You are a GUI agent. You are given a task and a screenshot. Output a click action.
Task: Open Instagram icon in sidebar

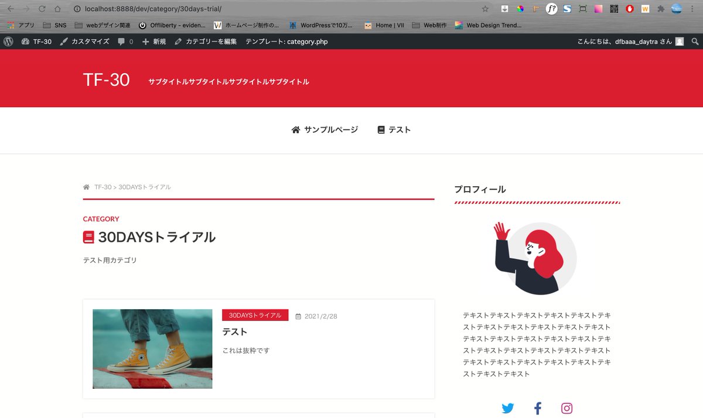pyautogui.click(x=567, y=409)
